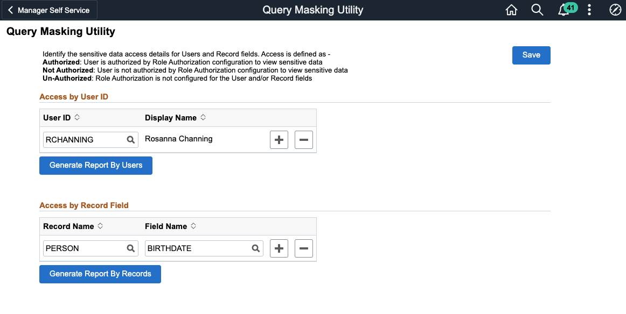Screen dimensions: 626x314
Task: Click the BIRTHDATE Field Name input
Action: tap(204, 248)
